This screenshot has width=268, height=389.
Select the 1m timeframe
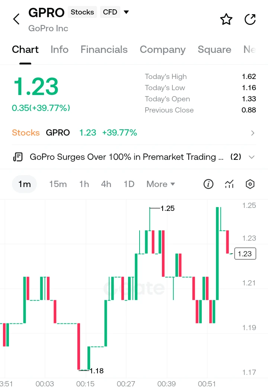[x=24, y=184]
